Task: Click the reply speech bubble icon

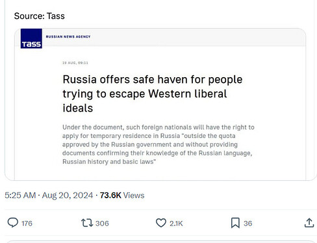Action: pyautogui.click(x=13, y=223)
